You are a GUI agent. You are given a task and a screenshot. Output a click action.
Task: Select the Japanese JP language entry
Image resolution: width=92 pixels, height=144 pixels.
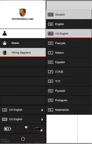[69, 72]
